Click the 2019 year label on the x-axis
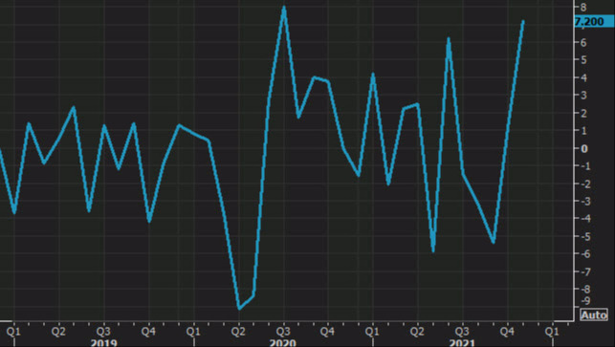The height and width of the screenshot is (347, 615). [x=104, y=342]
